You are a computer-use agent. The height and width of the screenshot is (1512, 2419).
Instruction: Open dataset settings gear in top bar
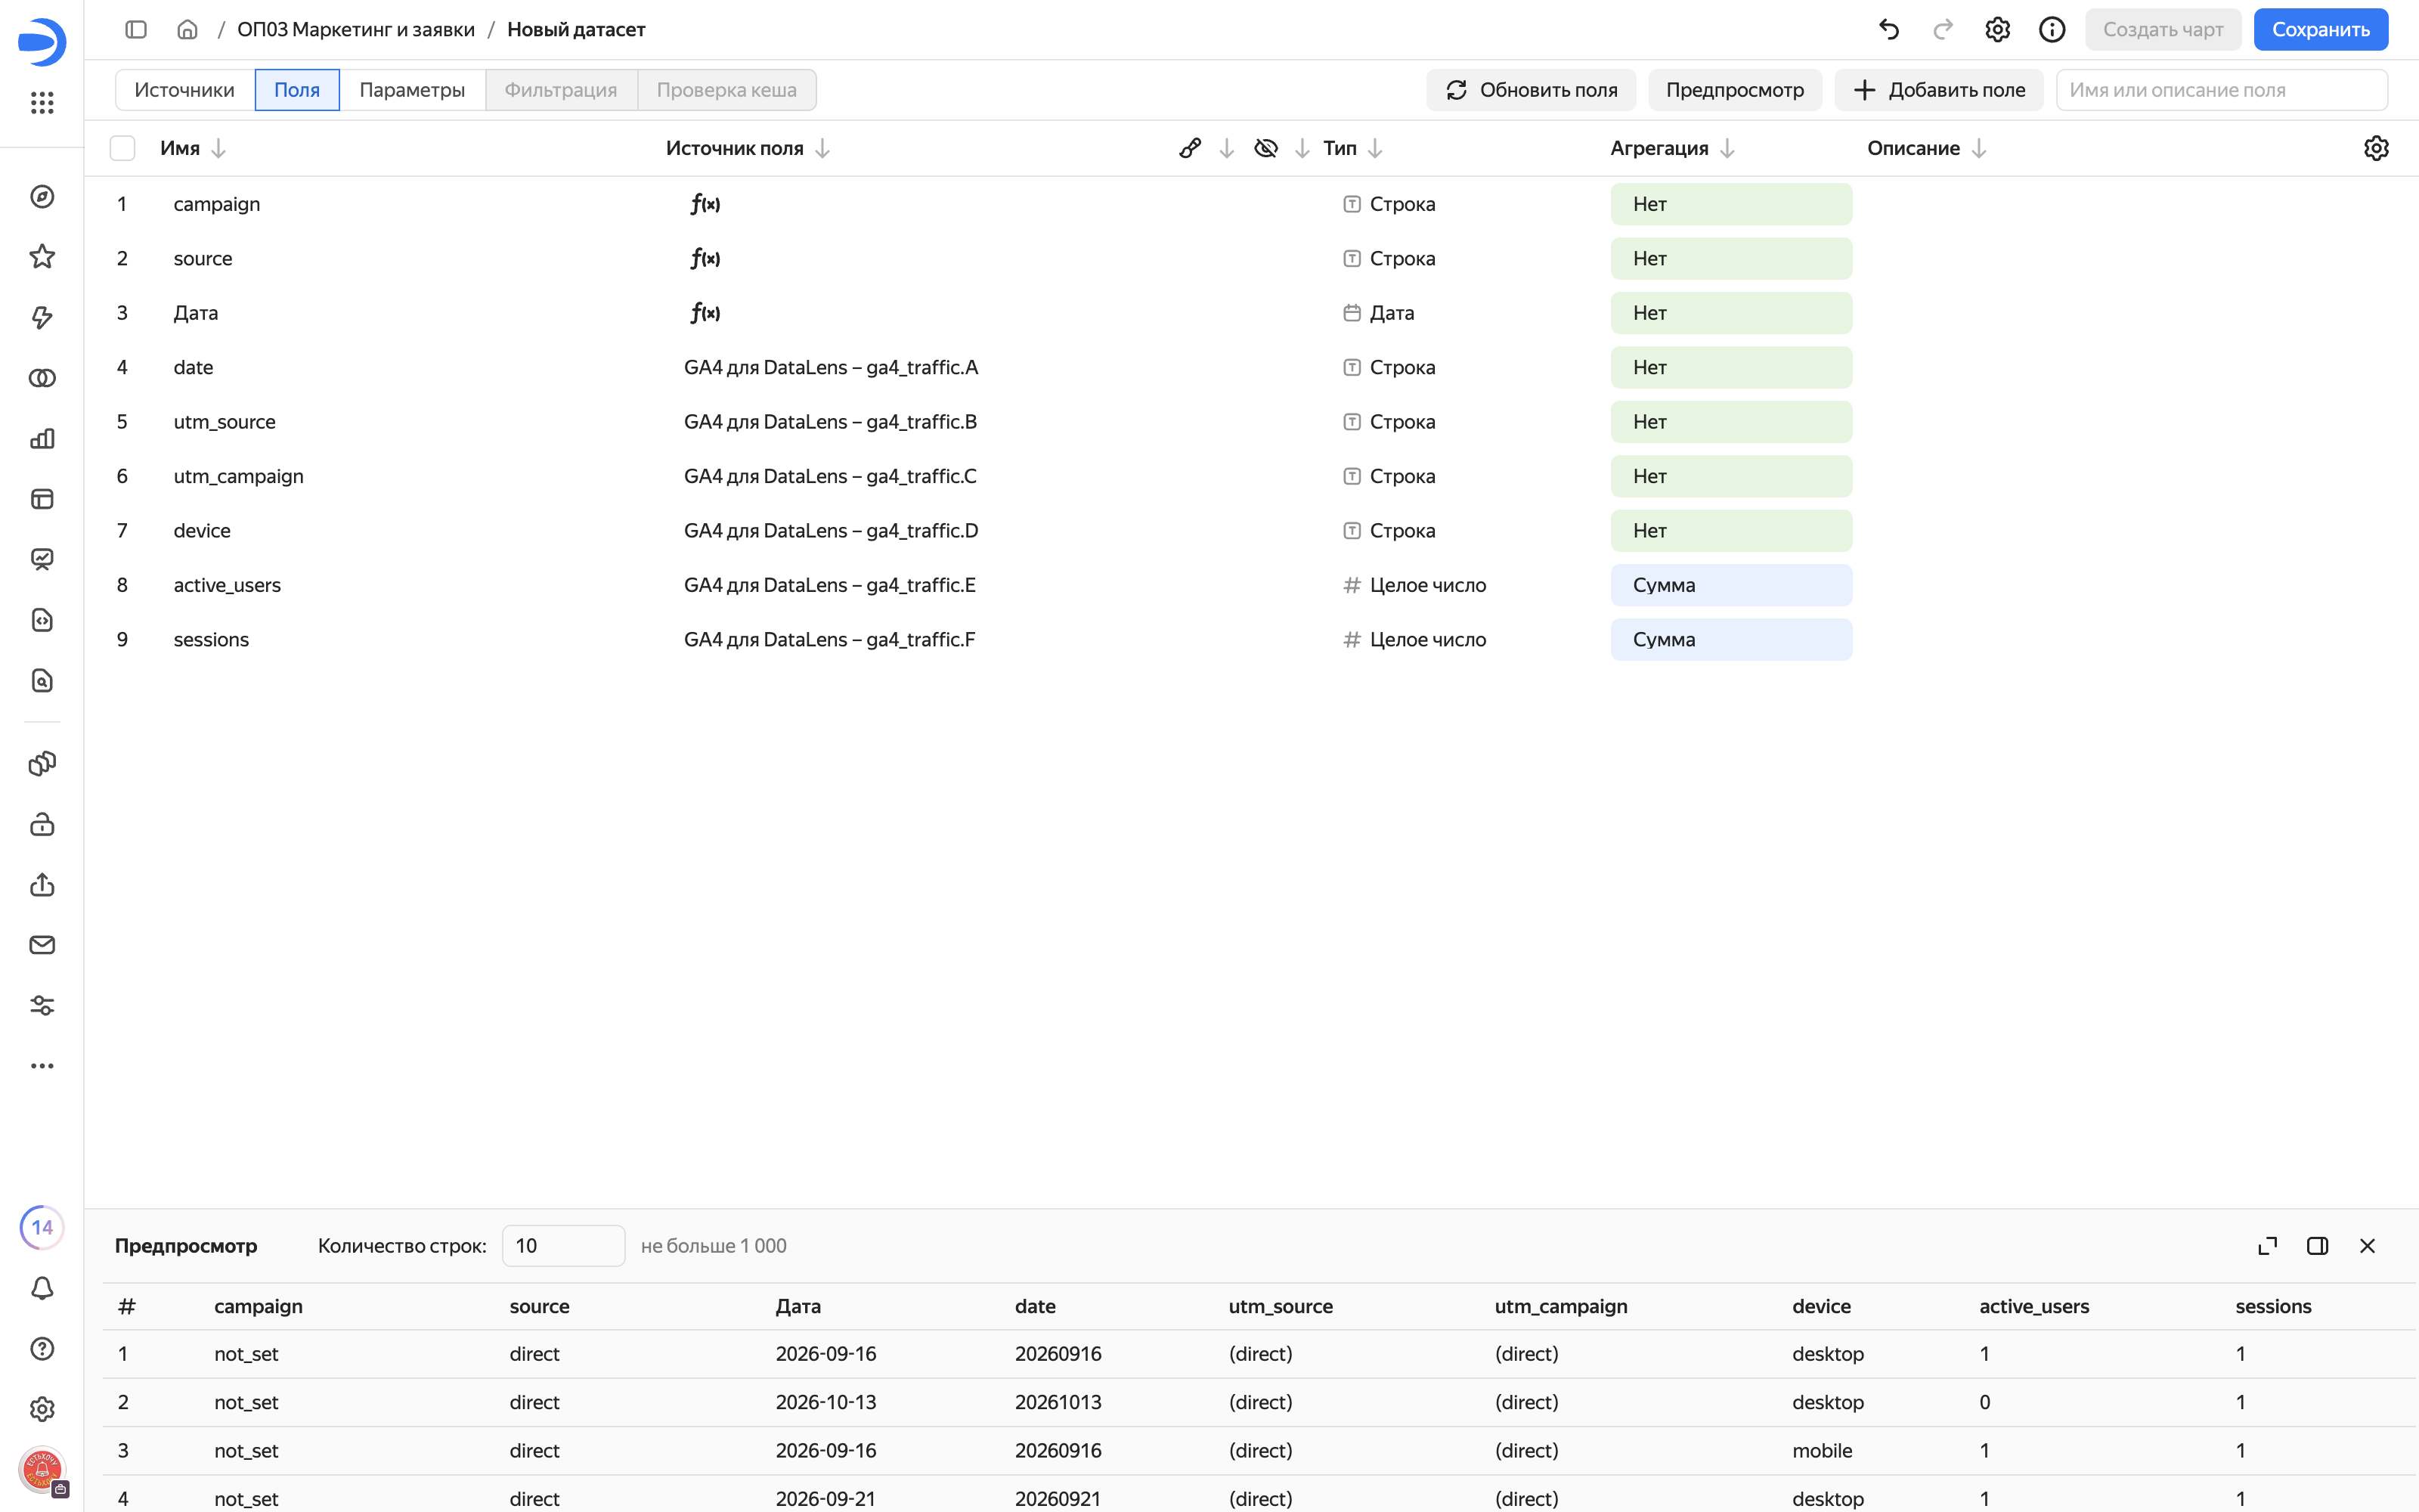coord(1997,30)
